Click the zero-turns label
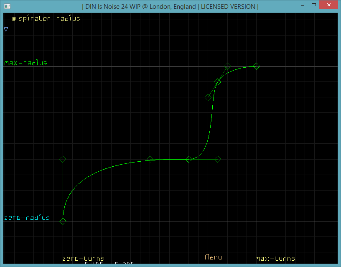This screenshot has height=267, width=341. 83,259
